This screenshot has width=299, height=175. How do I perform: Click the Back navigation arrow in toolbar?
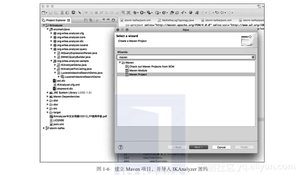[x=222, y=13]
